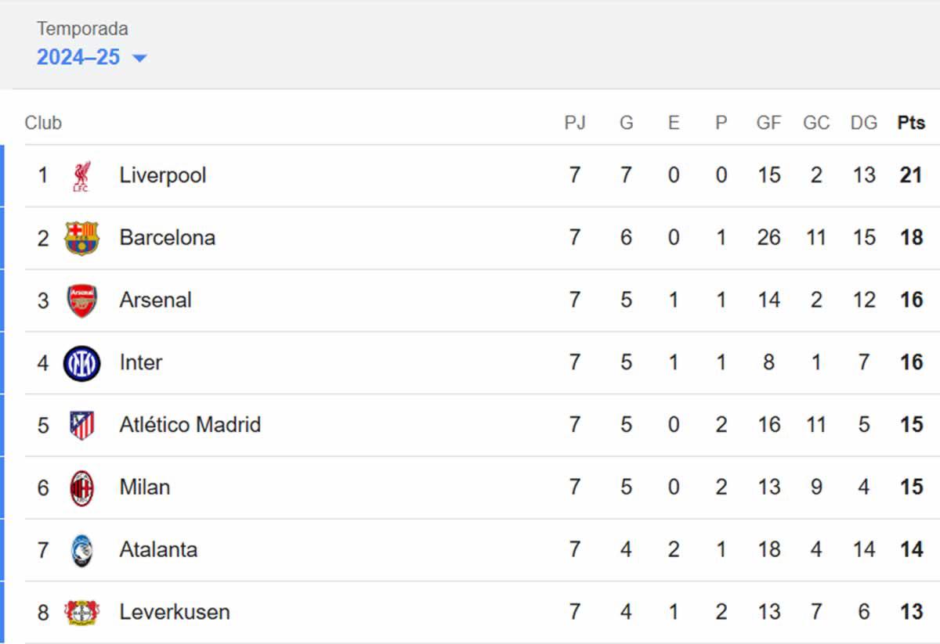
Task: Click the Leverkusen club crest
Action: coord(81,612)
